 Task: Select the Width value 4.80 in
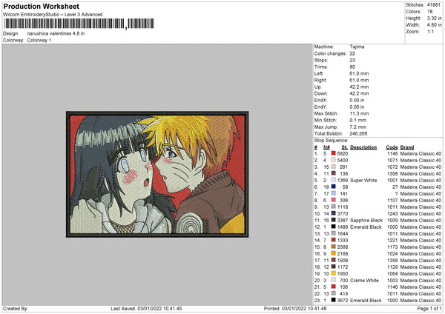click(x=434, y=25)
